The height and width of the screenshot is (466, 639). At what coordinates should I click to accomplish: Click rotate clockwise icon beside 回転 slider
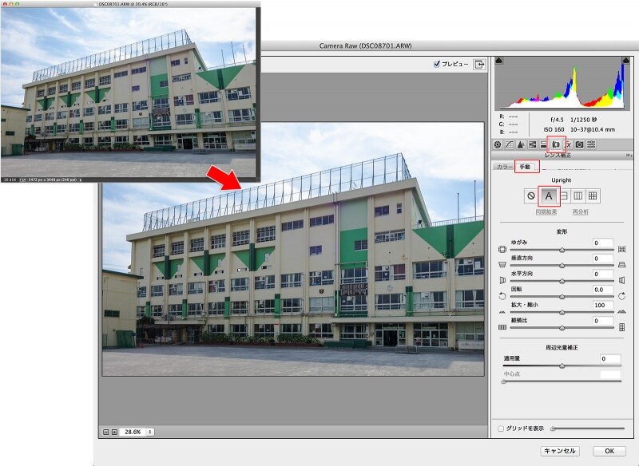[622, 296]
